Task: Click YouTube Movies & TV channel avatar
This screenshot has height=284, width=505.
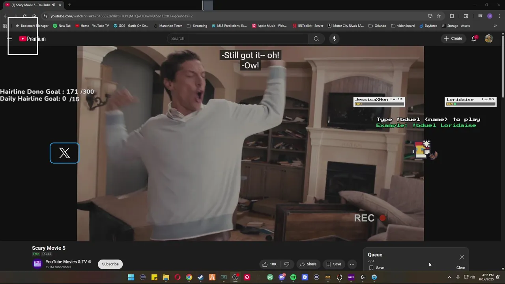Action: pyautogui.click(x=37, y=264)
